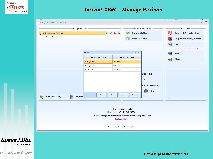Click the Currency & Units icon
Screen dimensions: 213x159
(128, 33)
